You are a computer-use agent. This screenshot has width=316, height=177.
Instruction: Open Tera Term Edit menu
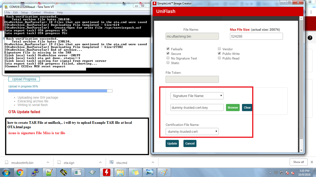pos(16,12)
